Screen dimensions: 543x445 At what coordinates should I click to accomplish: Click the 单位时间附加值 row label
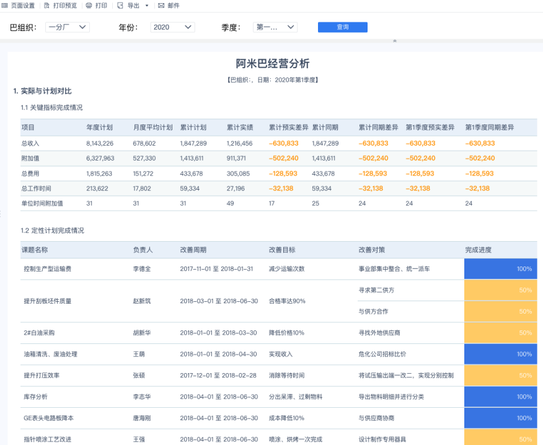tap(42, 203)
